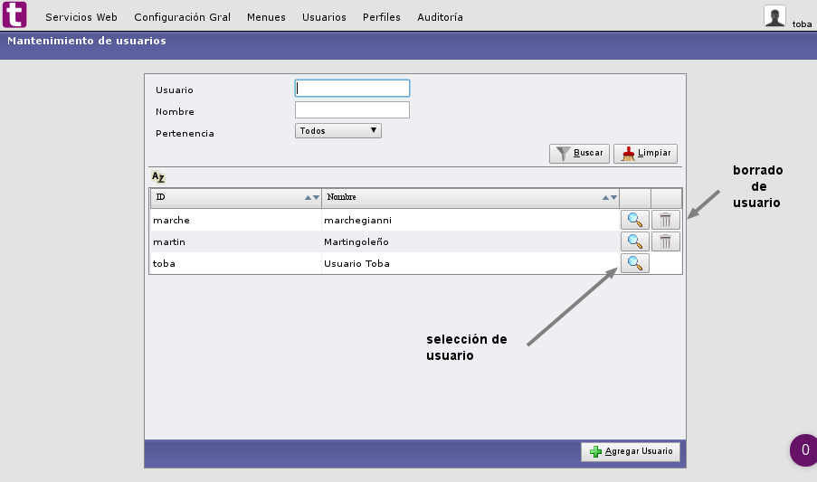Click the Toba logo icon
Viewport: 817px width, 482px height.
coord(15,15)
